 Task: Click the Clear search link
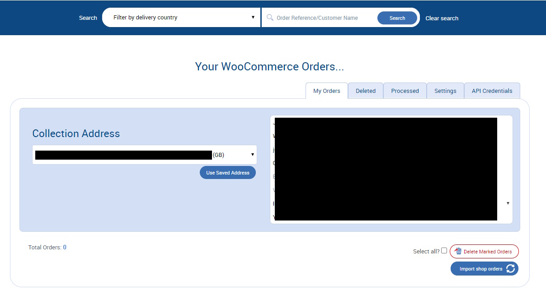pos(442,18)
